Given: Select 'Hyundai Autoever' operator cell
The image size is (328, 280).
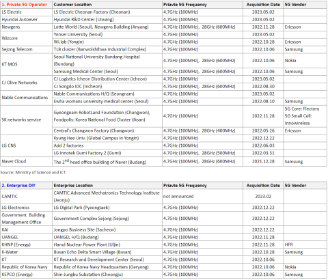Looking at the screenshot, I should [27, 20].
